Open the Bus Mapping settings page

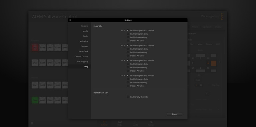point(82,61)
